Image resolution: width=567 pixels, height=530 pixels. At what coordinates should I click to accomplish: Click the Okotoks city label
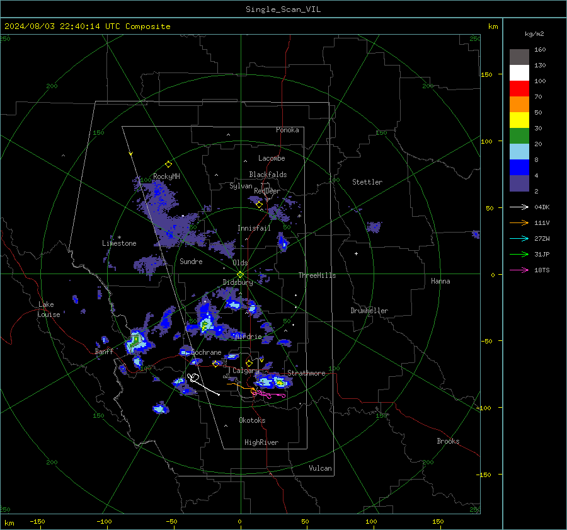(x=252, y=420)
